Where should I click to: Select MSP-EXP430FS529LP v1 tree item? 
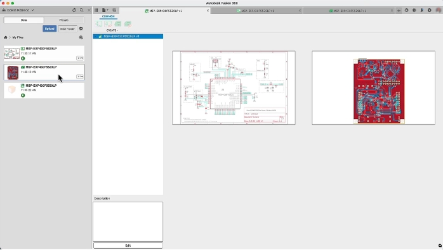click(128, 36)
